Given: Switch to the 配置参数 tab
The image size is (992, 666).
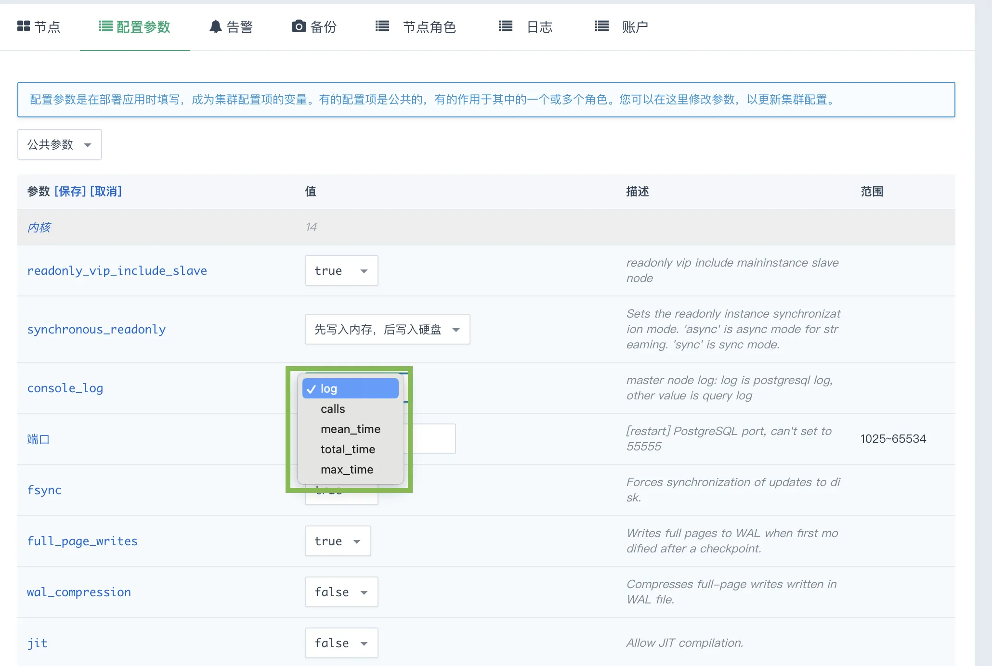Looking at the screenshot, I should coord(135,27).
